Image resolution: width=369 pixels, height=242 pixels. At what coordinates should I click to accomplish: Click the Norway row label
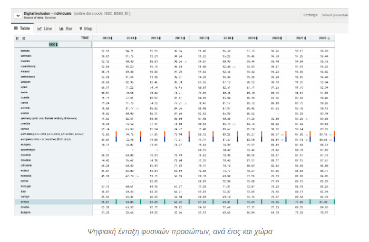pyautogui.click(x=26, y=51)
